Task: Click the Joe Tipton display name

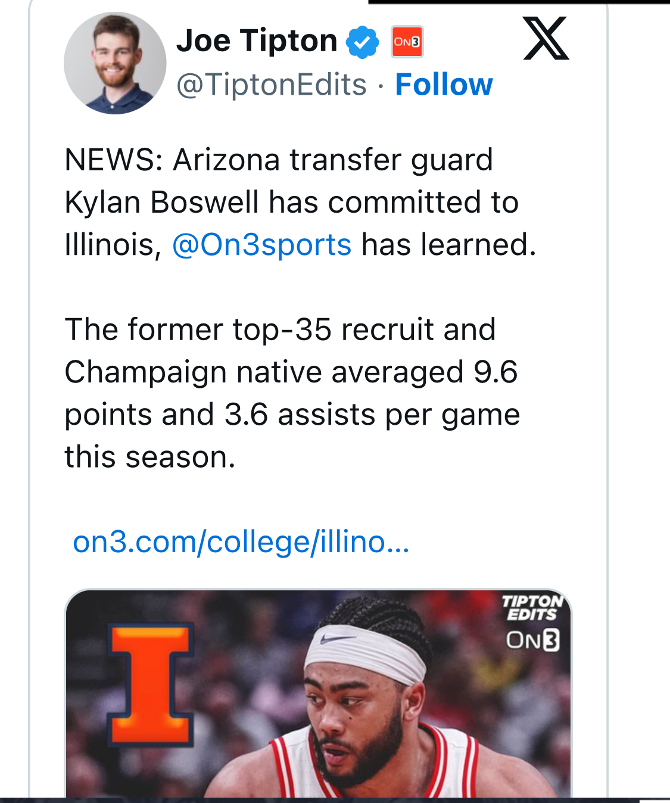Action: point(257,41)
